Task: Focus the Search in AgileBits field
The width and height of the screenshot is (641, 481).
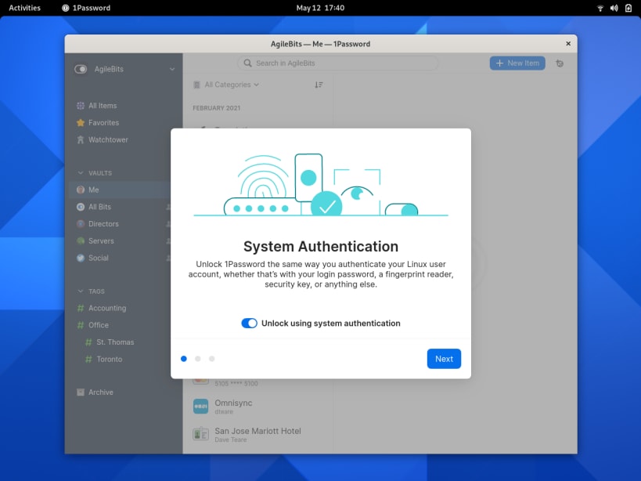Action: click(x=337, y=63)
